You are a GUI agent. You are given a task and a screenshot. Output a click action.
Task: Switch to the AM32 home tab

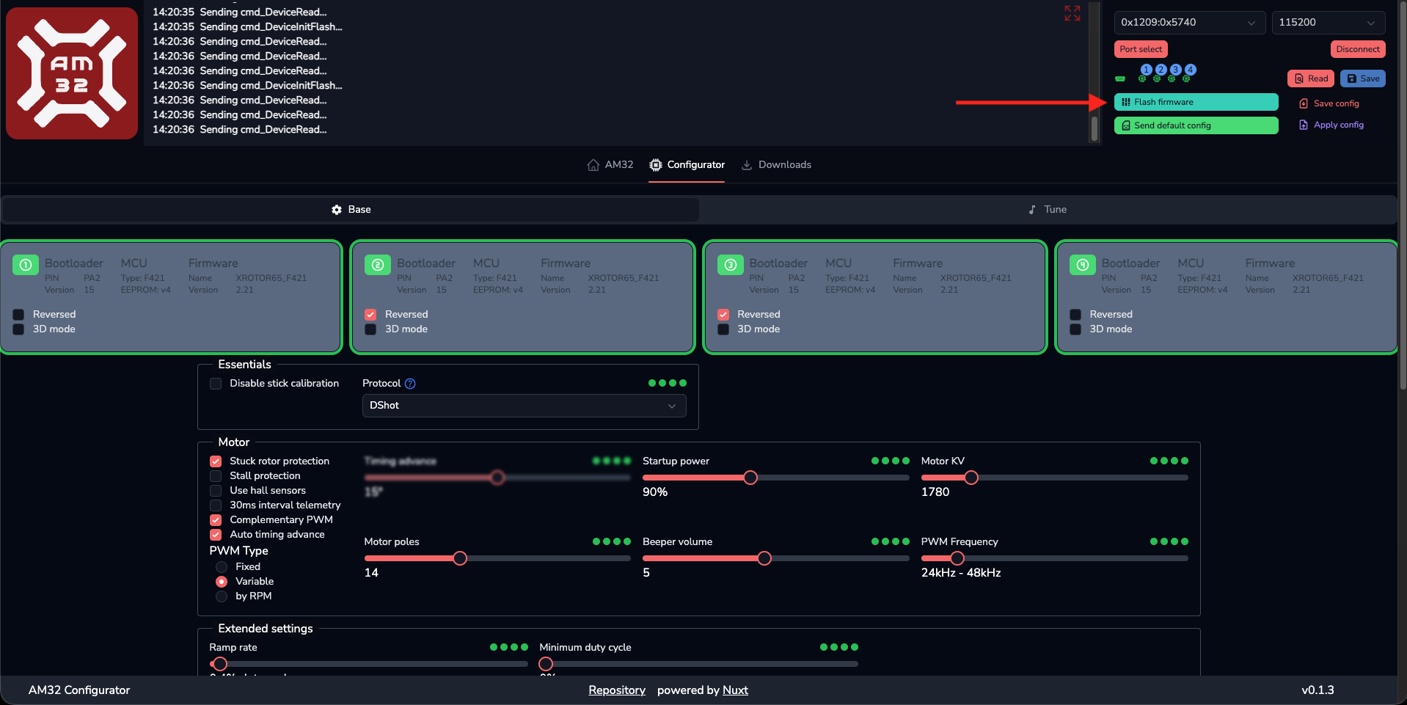pyautogui.click(x=610, y=165)
